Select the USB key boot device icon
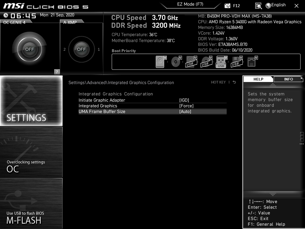 (221, 62)
